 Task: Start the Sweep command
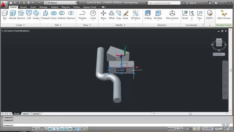click(36, 15)
